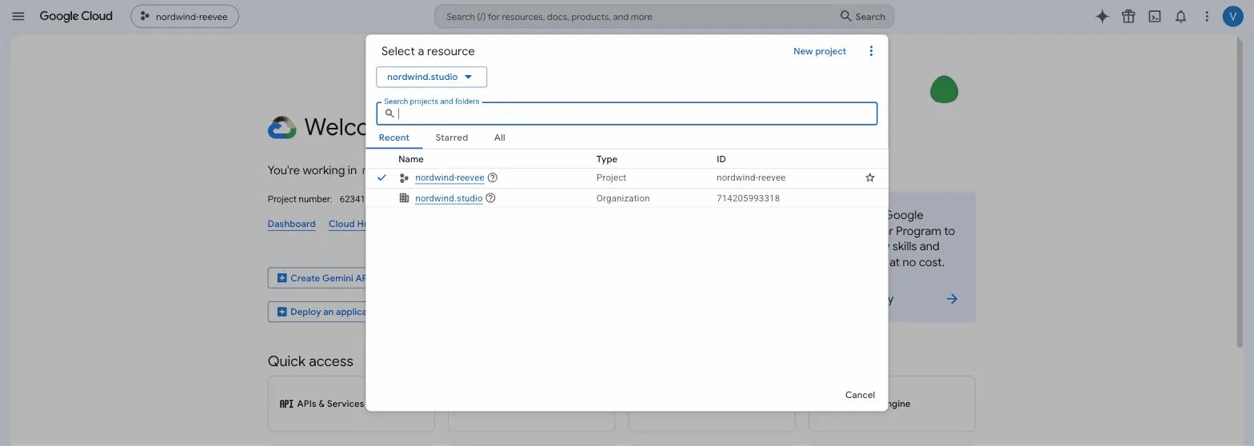Click the arrow on the promo card
1254x446 pixels.
click(952, 299)
